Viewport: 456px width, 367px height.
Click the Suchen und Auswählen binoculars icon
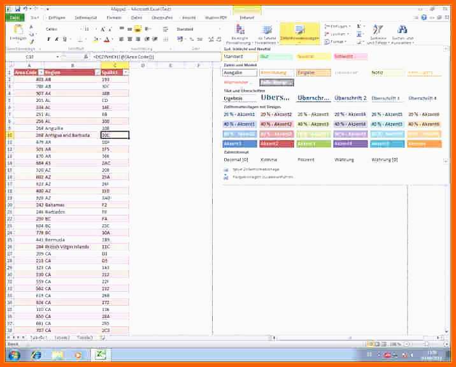click(403, 29)
